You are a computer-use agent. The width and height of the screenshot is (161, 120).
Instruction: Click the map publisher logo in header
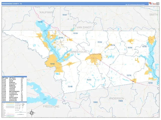pos(152,4)
